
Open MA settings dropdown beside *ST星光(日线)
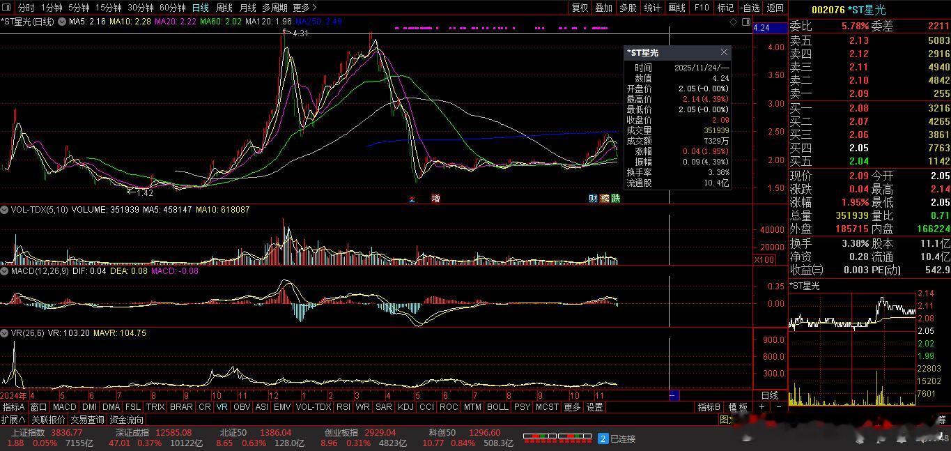coord(61,22)
